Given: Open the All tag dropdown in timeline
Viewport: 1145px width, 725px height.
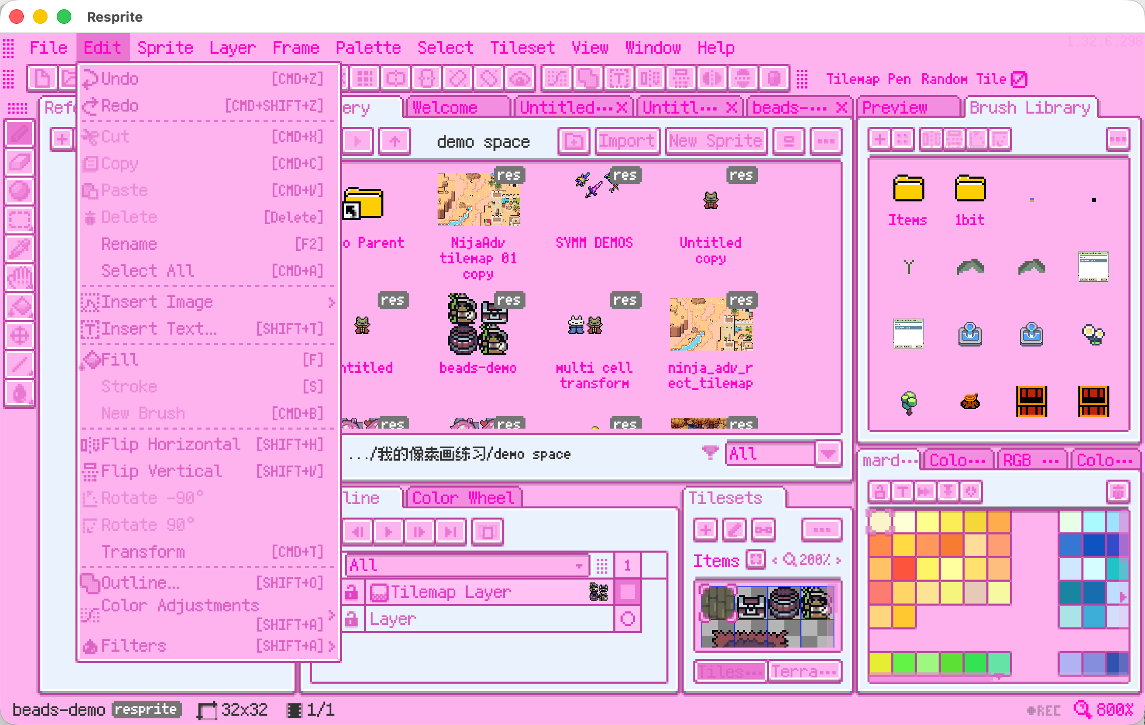Looking at the screenshot, I should click(468, 565).
